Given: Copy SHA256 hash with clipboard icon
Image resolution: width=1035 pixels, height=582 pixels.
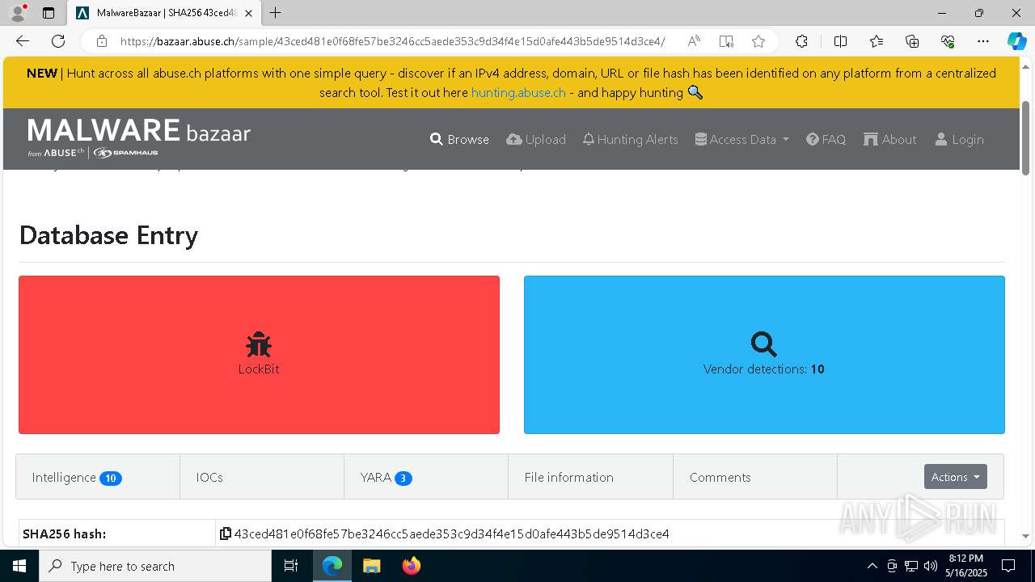Looking at the screenshot, I should (x=226, y=533).
